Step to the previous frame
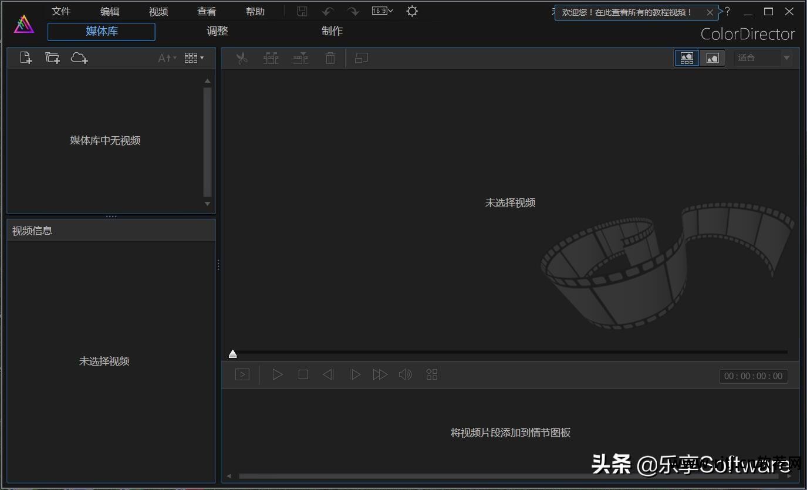The width and height of the screenshot is (807, 490). coord(329,374)
